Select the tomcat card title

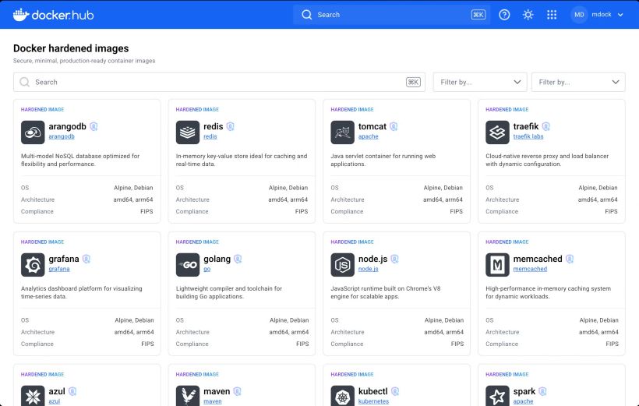point(372,126)
